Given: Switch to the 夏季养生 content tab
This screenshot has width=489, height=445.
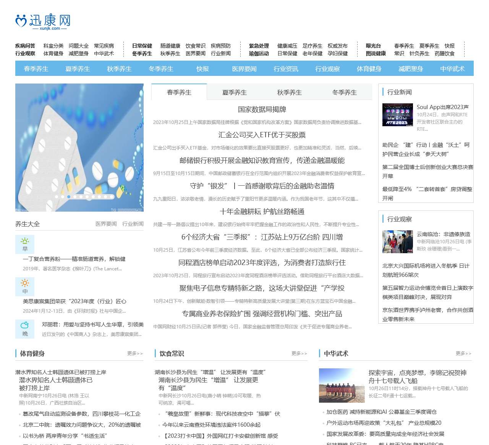Looking at the screenshot, I should click(x=235, y=92).
